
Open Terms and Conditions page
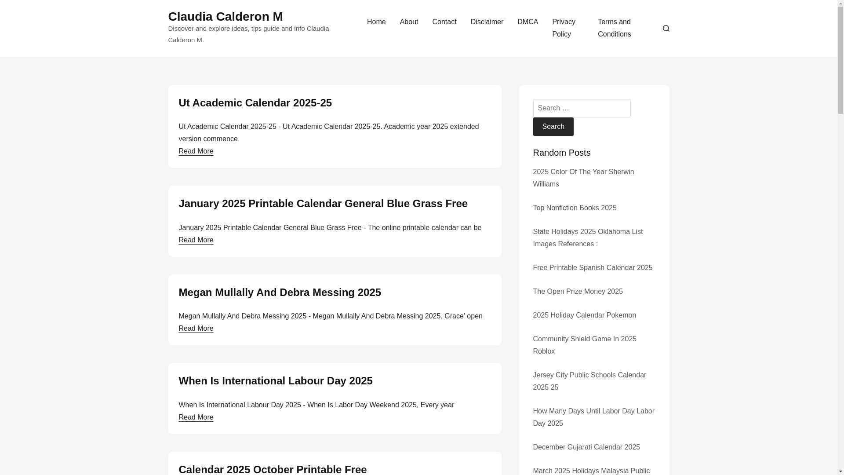(614, 28)
